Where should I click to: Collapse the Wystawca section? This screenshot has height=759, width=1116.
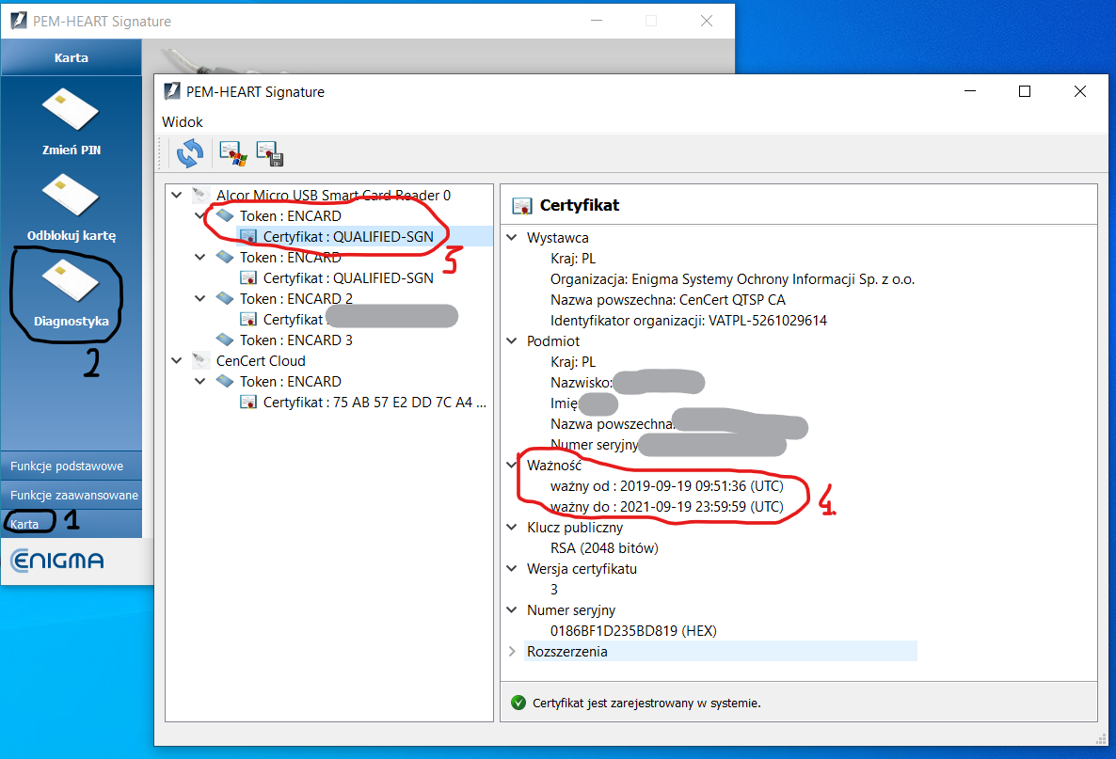[512, 238]
